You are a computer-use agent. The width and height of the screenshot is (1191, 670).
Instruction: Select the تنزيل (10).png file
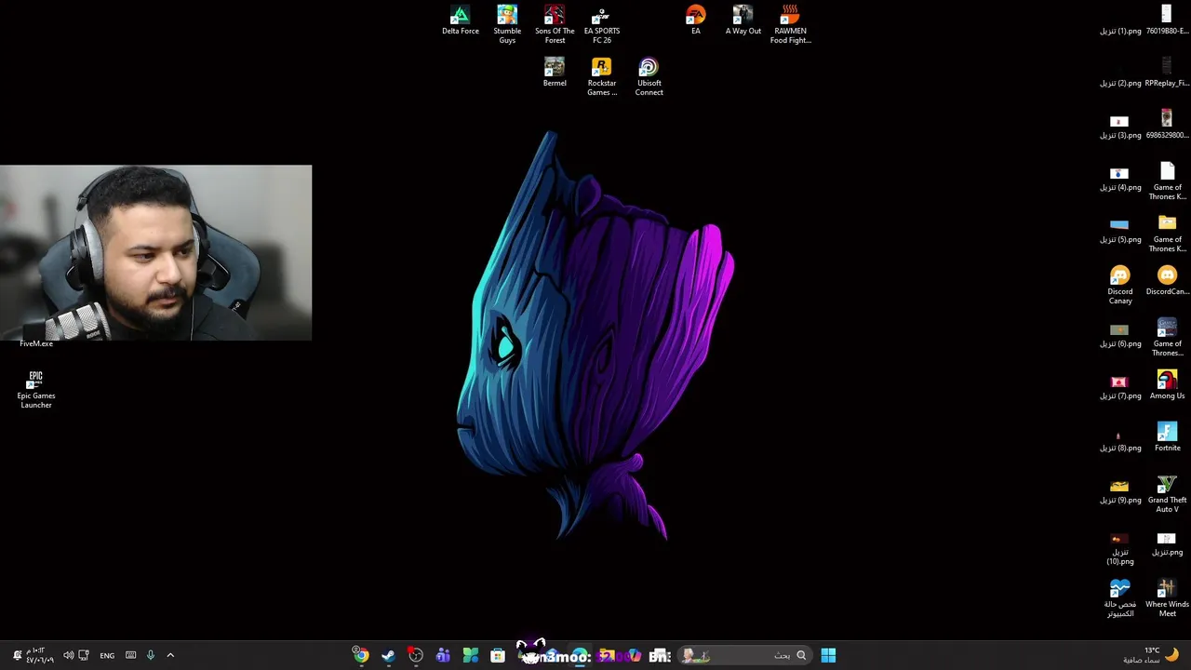point(1119,549)
